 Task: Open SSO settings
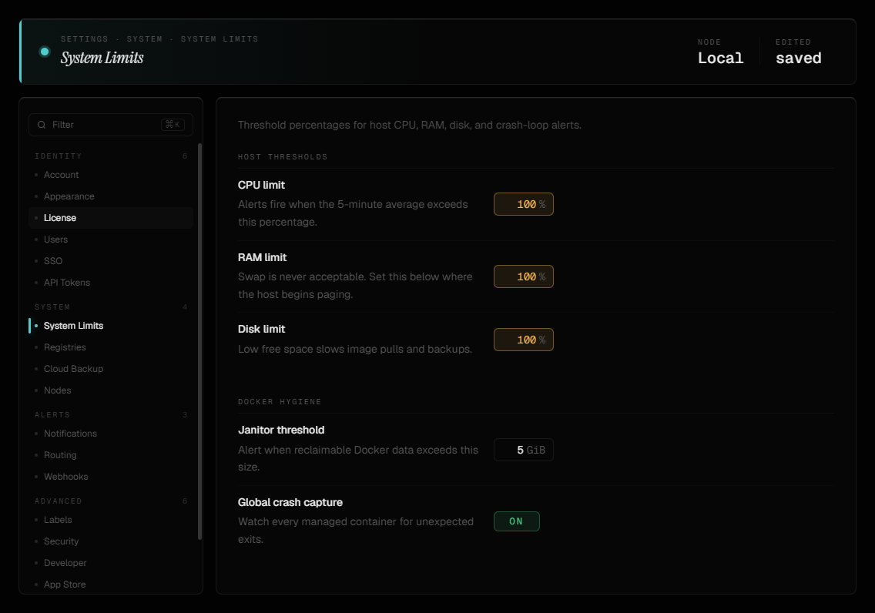click(110, 261)
